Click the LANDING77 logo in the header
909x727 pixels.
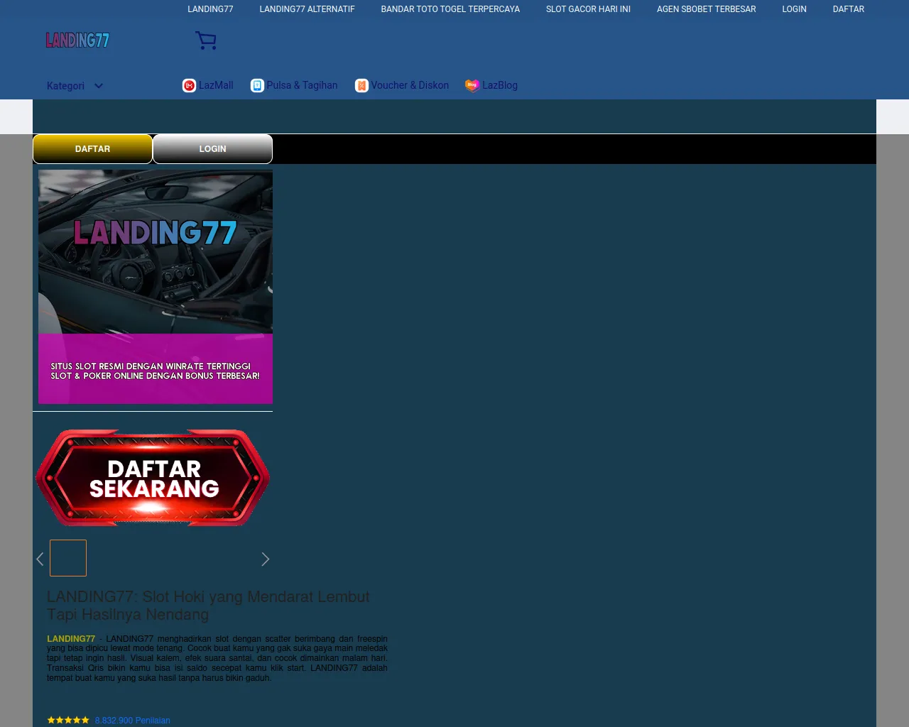(77, 40)
